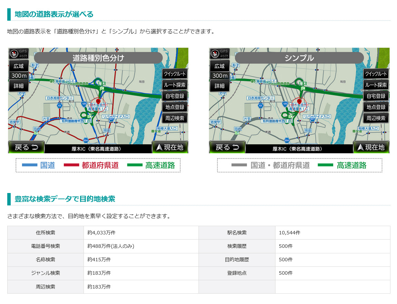Tap 戻る back button on right map
The width and height of the screenshot is (397, 304).
[x=227, y=147]
